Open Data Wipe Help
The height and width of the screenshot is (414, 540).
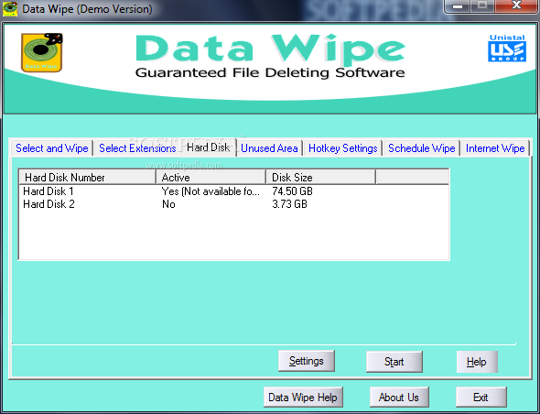tap(303, 398)
